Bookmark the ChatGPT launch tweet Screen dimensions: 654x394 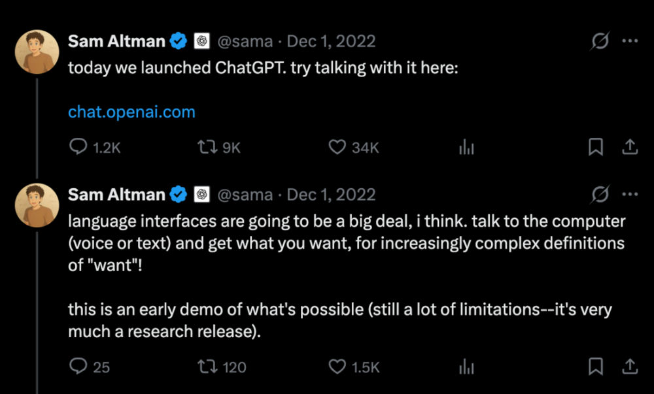click(x=595, y=148)
